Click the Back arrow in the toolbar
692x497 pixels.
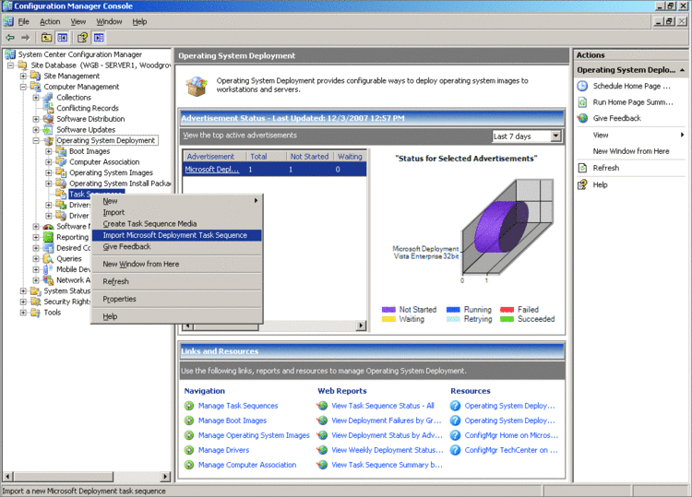10,38
